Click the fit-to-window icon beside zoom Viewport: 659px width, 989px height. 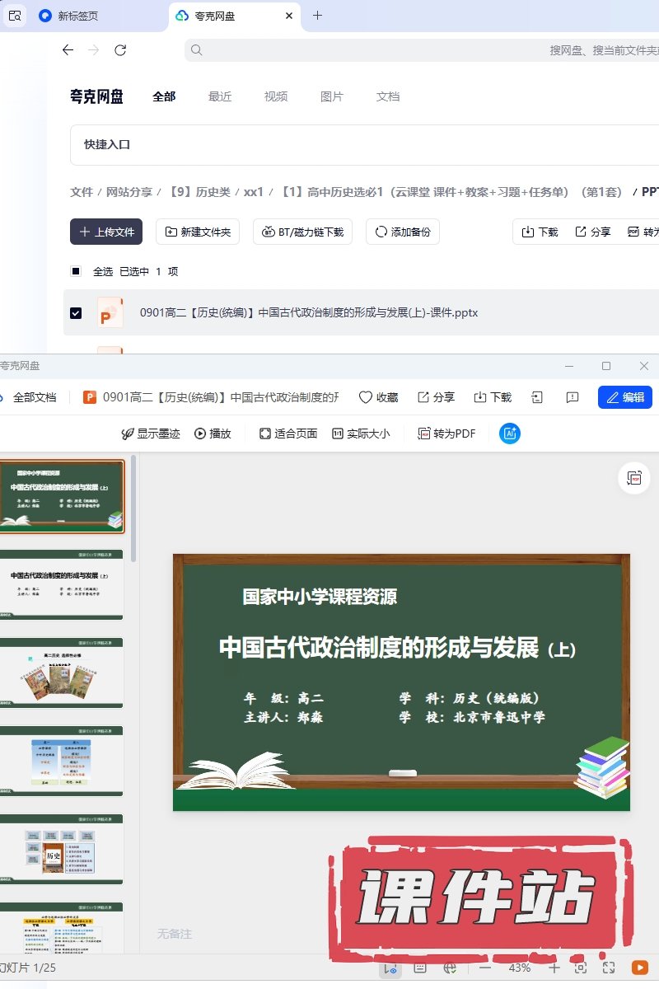(x=581, y=968)
